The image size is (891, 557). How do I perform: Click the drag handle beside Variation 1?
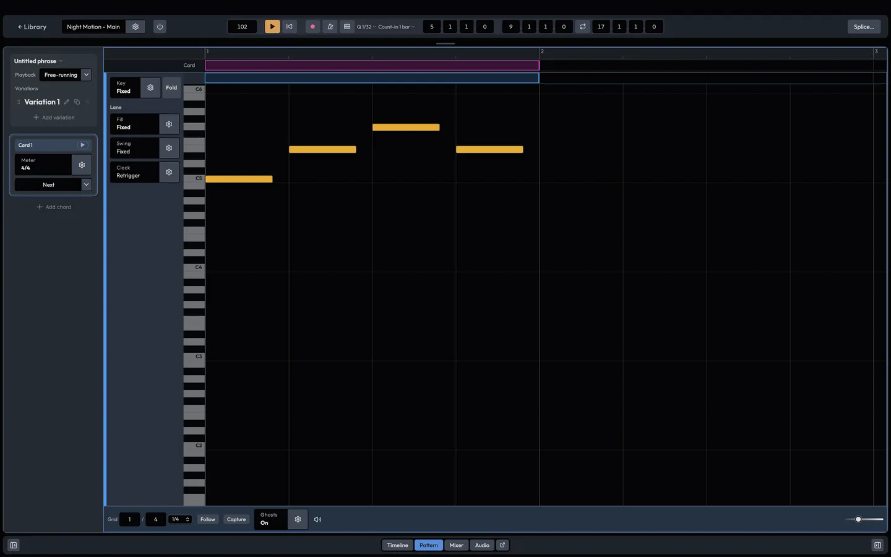[19, 102]
